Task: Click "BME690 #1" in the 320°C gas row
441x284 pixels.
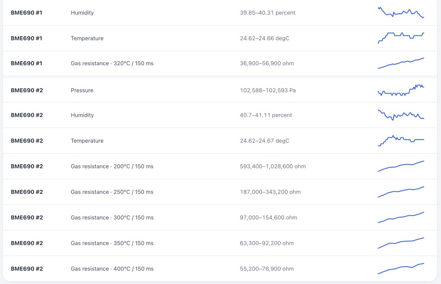Action: point(26,63)
